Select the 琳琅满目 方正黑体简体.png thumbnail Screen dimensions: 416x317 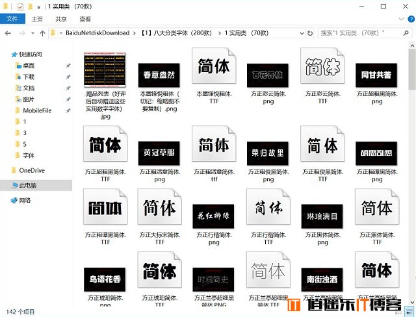tap(322, 216)
